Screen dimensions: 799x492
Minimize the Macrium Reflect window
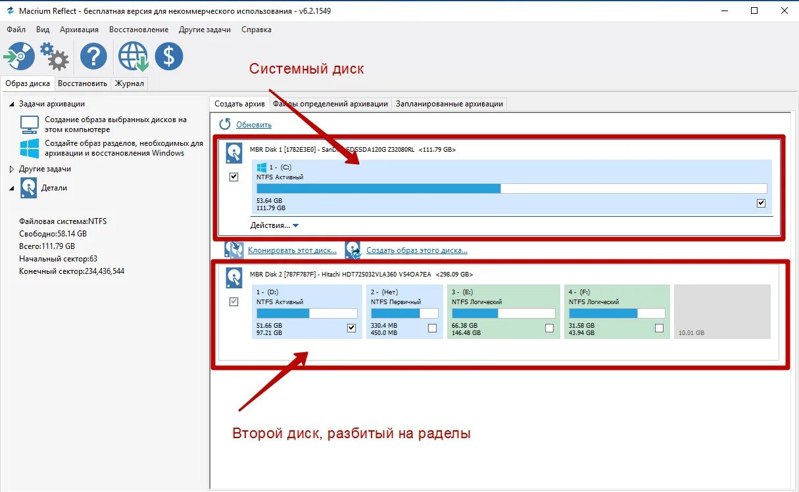[x=724, y=11]
